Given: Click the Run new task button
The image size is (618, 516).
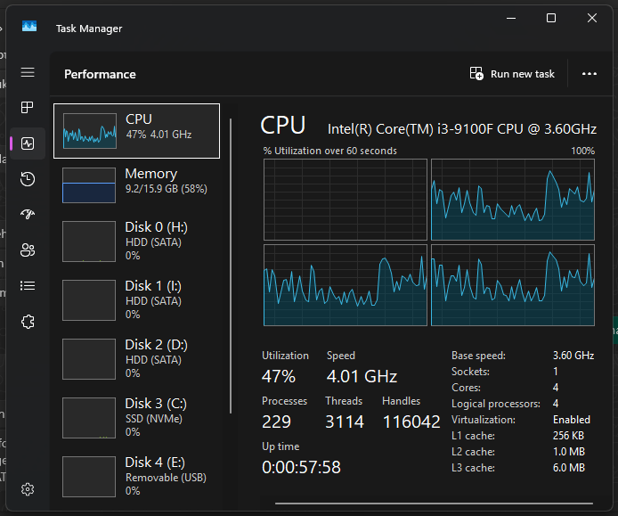Looking at the screenshot, I should point(512,74).
